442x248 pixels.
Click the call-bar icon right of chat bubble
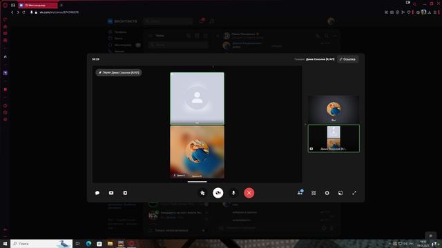click(x=111, y=193)
